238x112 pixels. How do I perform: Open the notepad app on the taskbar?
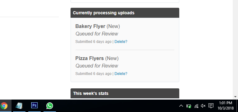(x=19, y=106)
